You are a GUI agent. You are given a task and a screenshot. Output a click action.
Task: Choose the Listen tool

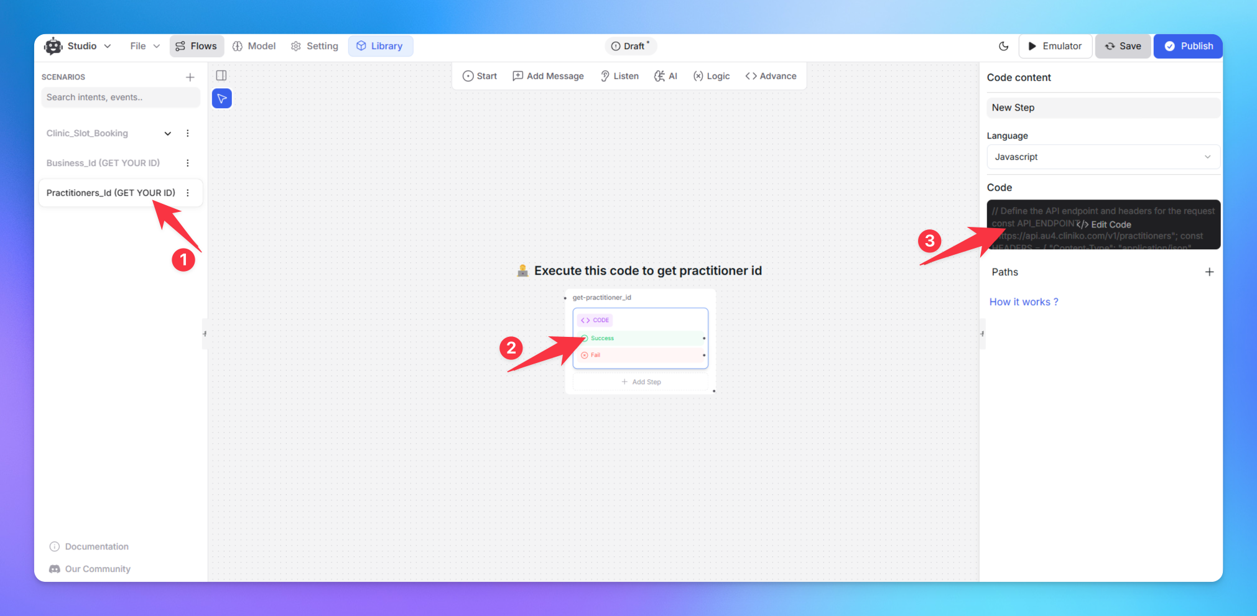click(619, 76)
